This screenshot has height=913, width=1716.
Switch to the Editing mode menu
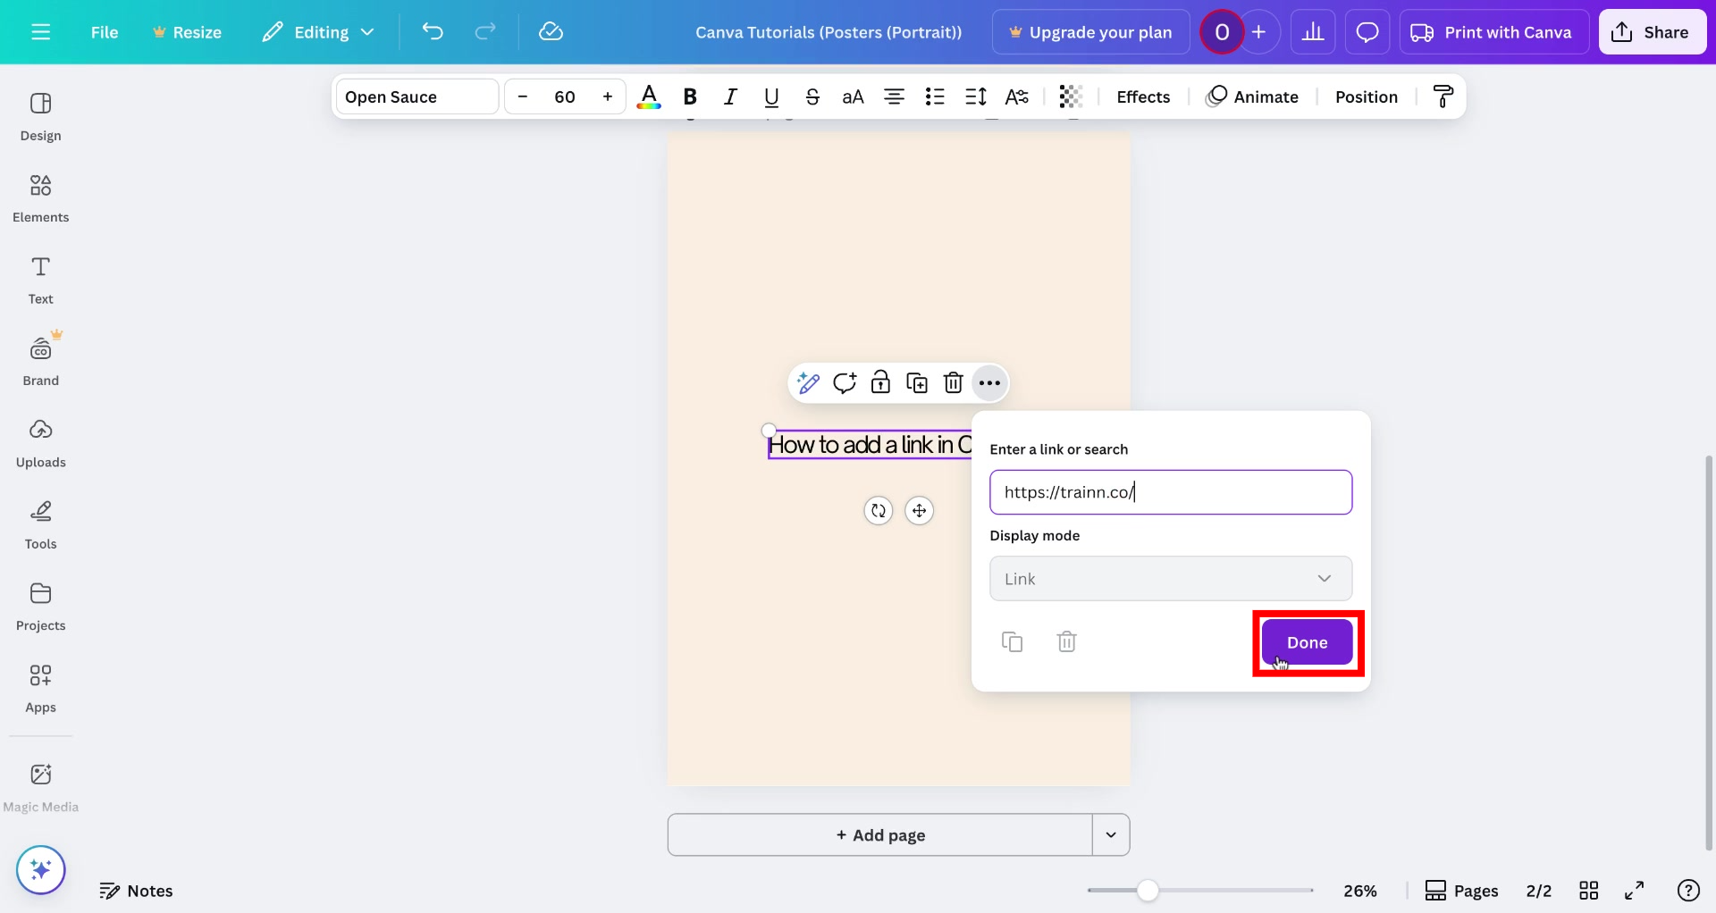317,31
